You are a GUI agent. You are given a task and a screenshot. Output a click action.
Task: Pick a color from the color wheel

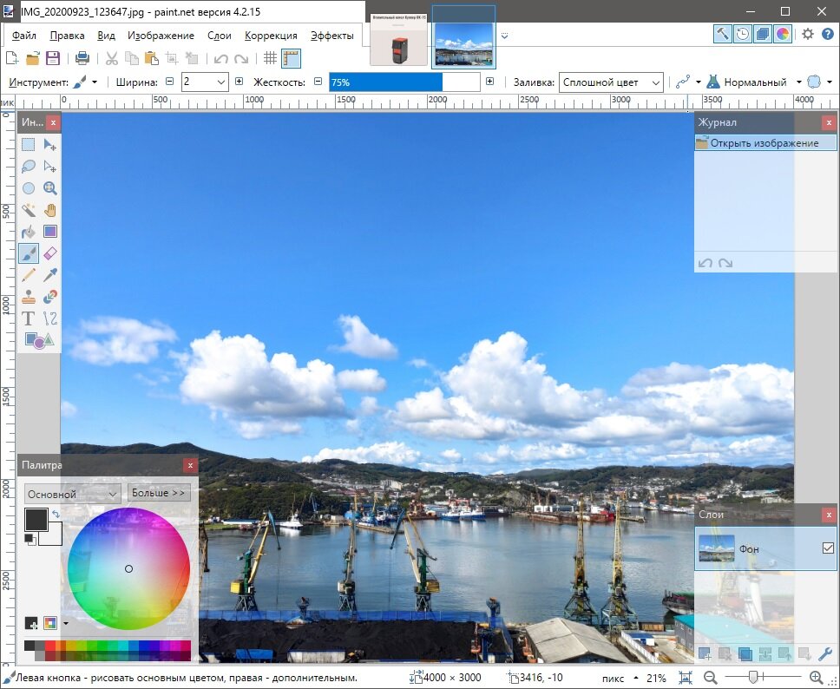(x=128, y=568)
